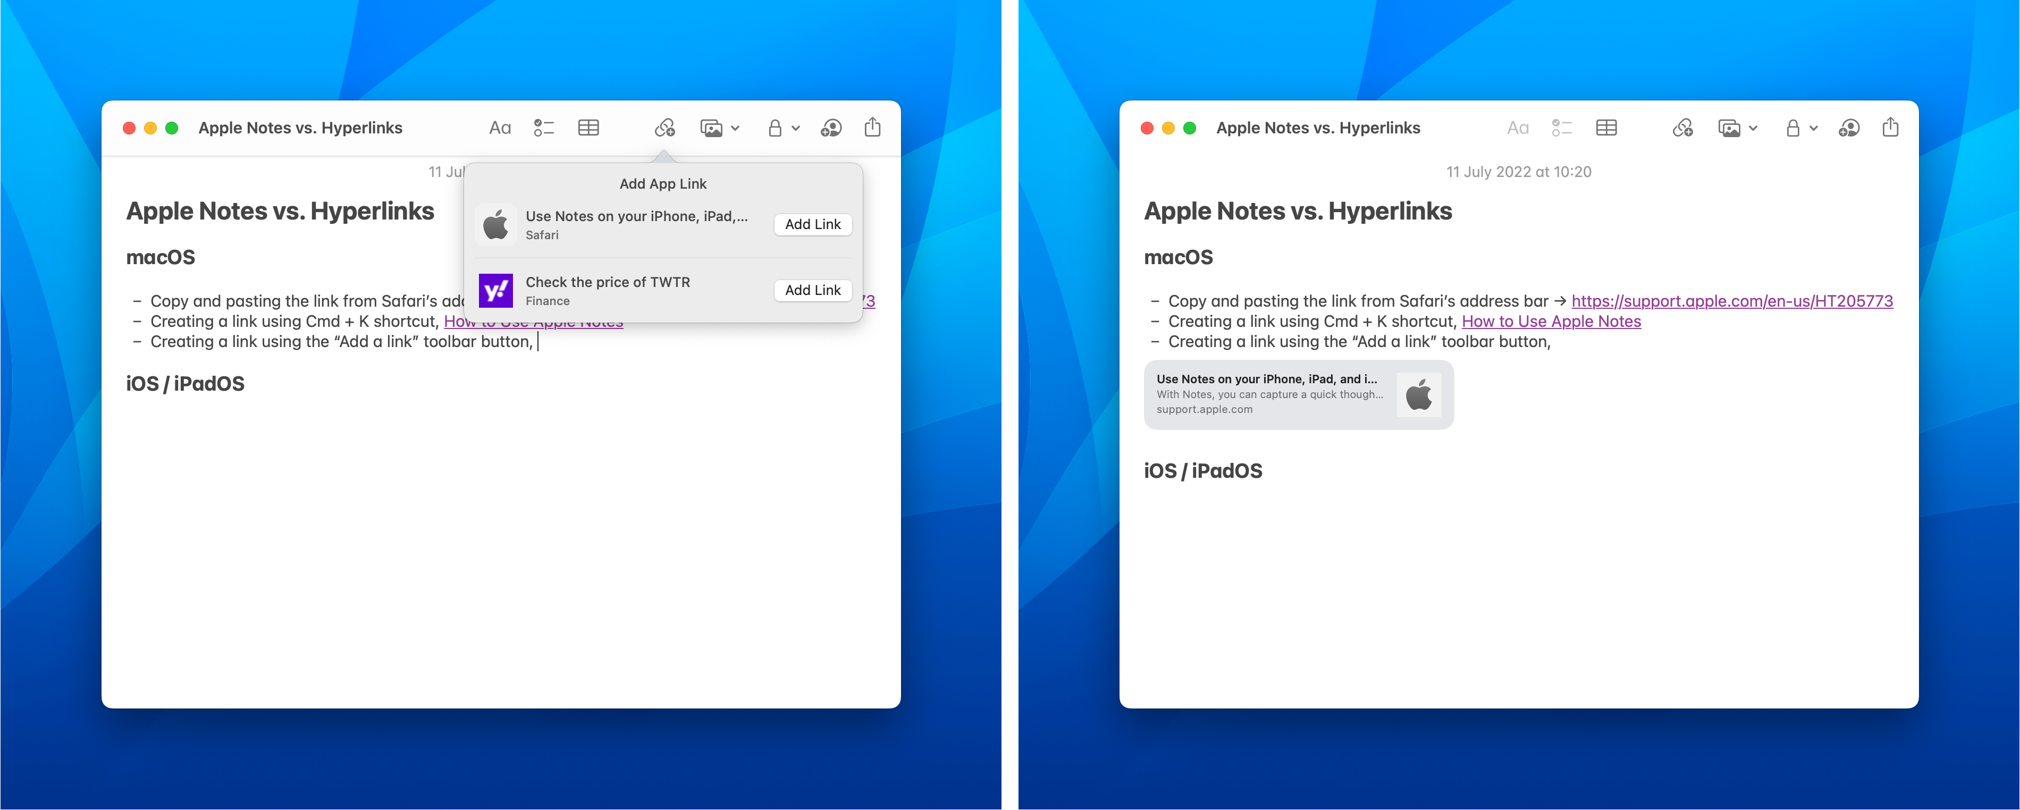Click checklist icon in right window toolbar
The height and width of the screenshot is (810, 2020).
pyautogui.click(x=1561, y=128)
